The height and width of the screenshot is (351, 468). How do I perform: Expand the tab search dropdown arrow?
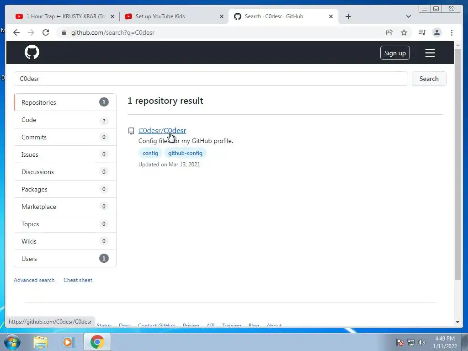coord(409,16)
